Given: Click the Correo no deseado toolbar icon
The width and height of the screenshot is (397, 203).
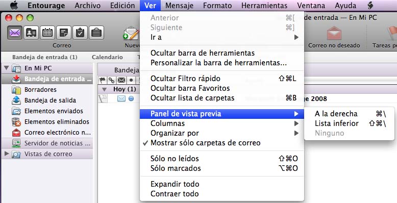Looking at the screenshot, I should coord(334,33).
